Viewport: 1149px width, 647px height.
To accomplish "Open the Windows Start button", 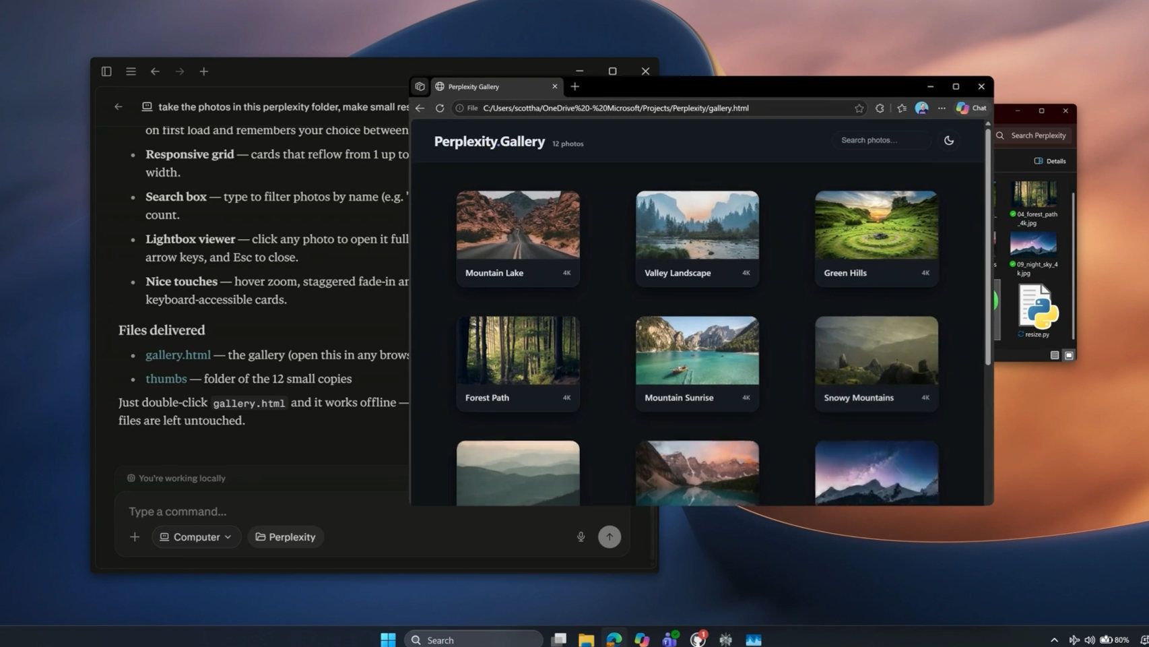I will tap(388, 640).
